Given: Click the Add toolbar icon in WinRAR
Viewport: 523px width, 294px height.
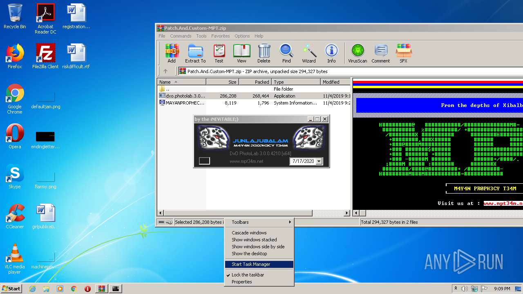Looking at the screenshot, I should tap(172, 53).
